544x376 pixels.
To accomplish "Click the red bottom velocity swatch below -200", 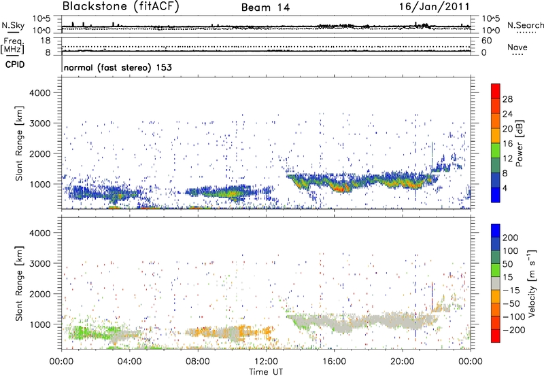I will [x=496, y=336].
